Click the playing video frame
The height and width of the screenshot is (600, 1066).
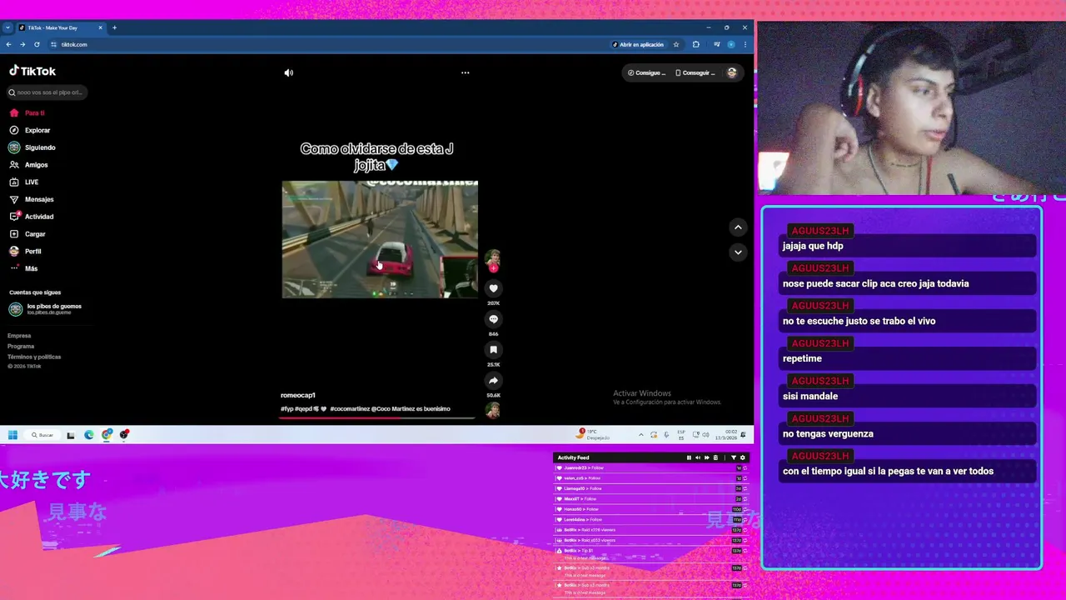[x=380, y=240]
